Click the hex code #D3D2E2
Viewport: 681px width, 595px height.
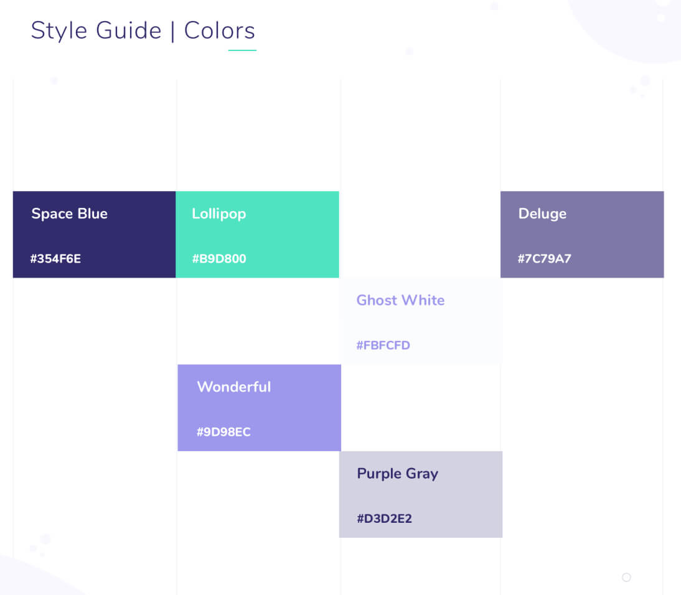383,518
